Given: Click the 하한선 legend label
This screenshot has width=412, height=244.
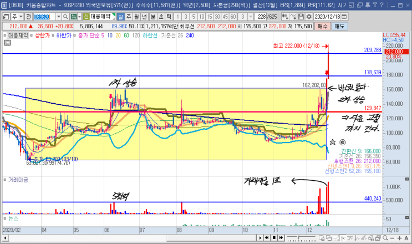Looking at the screenshot, I should 150,35.
